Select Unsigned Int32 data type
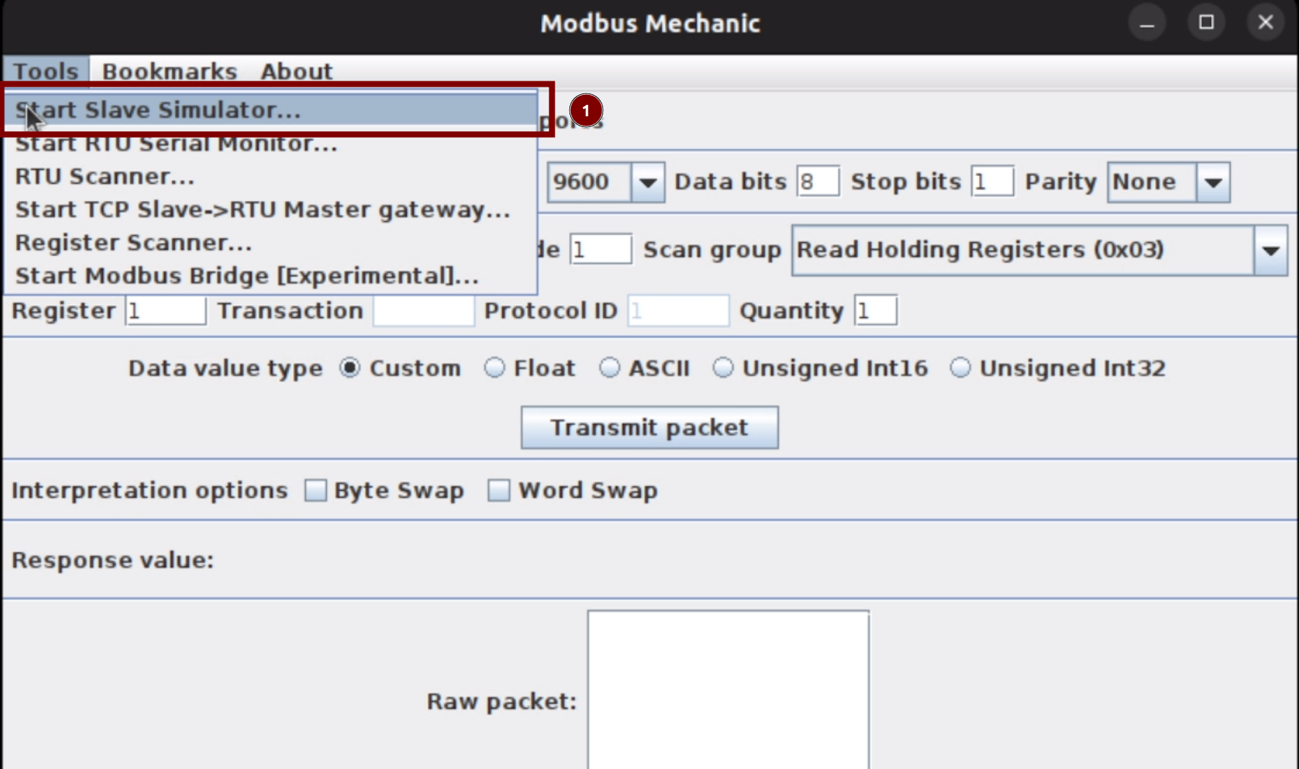Image resolution: width=1299 pixels, height=769 pixels. 960,368
